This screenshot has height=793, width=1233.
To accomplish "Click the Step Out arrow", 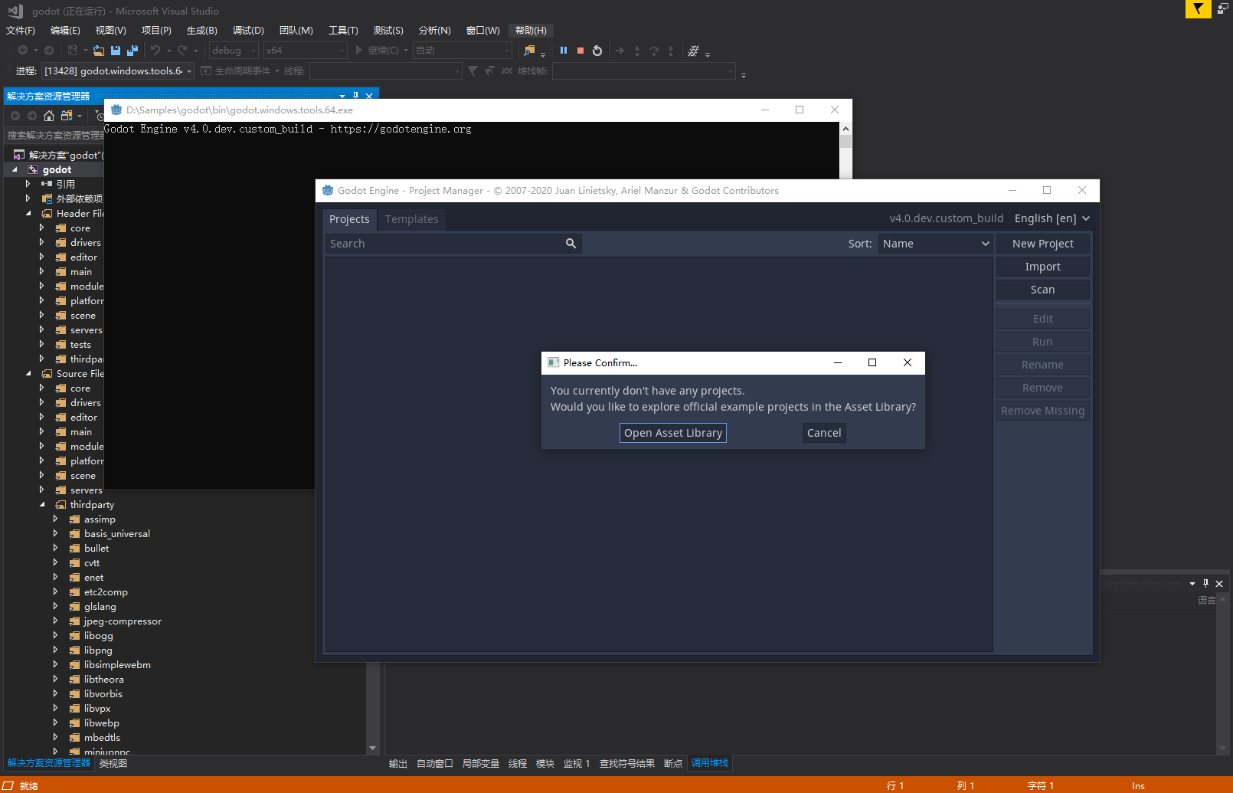I will point(671,51).
